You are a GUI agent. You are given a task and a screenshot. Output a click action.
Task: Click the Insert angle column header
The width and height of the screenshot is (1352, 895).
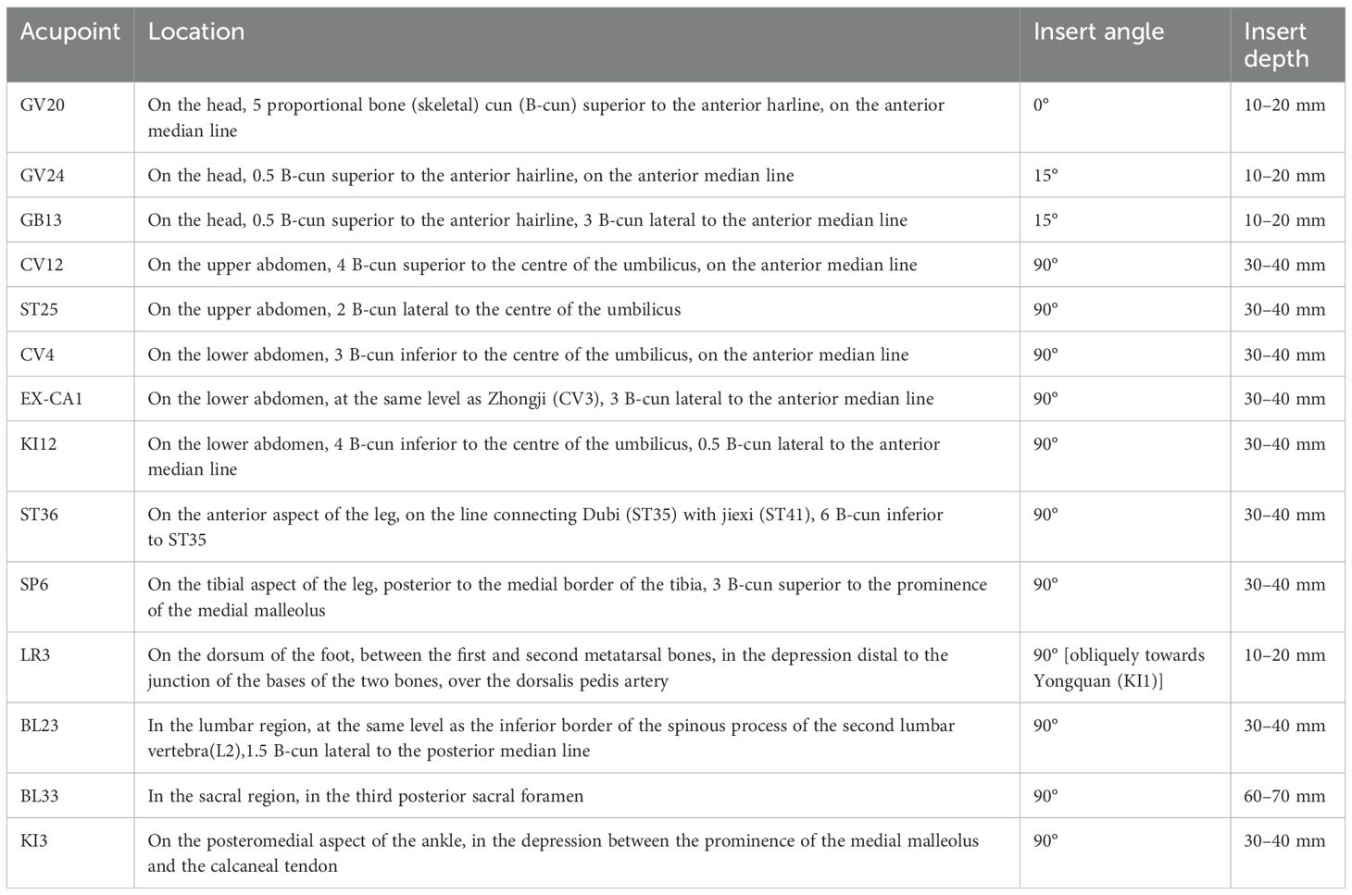coord(1098,31)
